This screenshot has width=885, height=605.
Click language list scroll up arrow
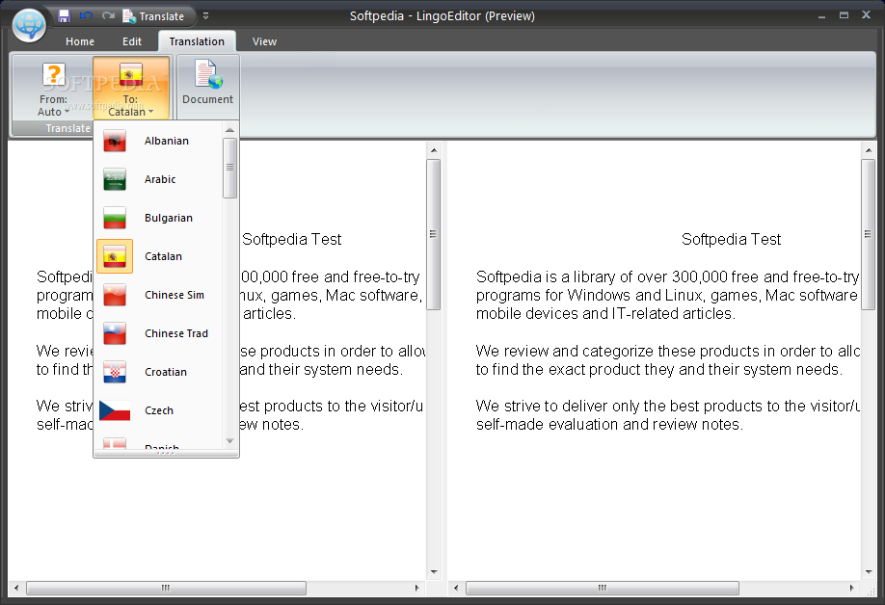pos(229,130)
